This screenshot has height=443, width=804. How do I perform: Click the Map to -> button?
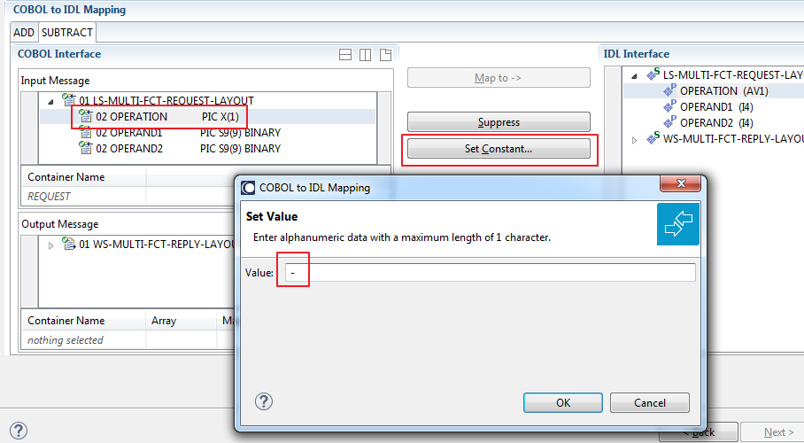pos(499,78)
